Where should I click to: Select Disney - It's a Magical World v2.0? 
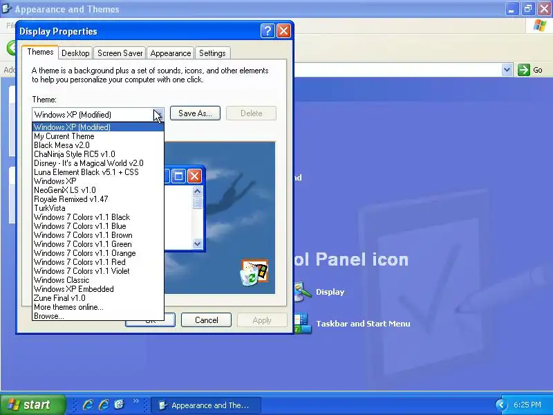pyautogui.click(x=98, y=163)
